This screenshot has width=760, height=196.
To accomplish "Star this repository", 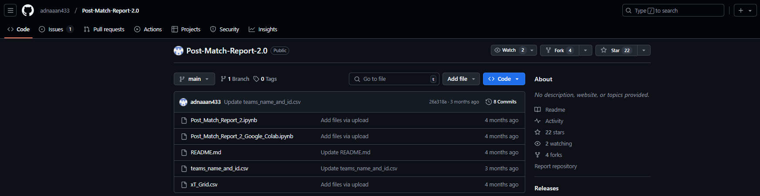I will tap(616, 50).
